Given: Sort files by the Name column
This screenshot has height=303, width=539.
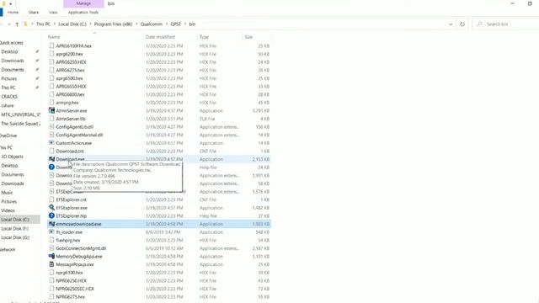Looking at the screenshot, I should pyautogui.click(x=54, y=37).
